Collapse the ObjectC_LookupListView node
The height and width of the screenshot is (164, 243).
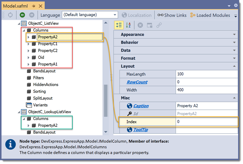point(19,112)
